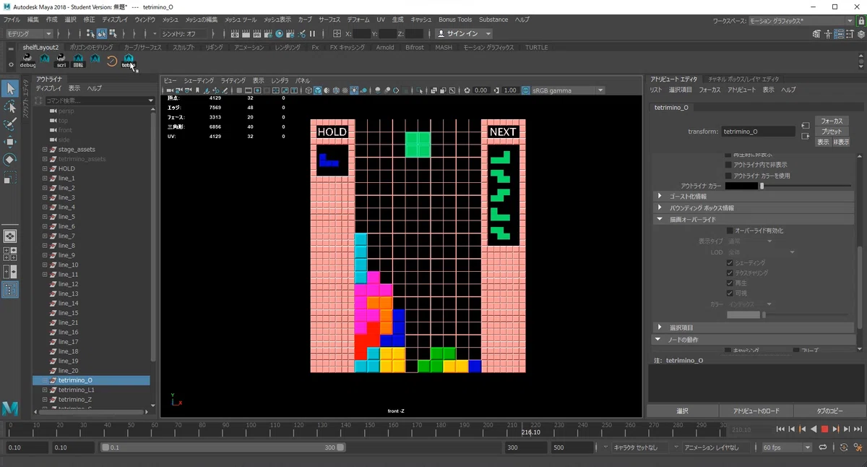Uncheck 可視 checkbox
This screenshot has height=467, width=867.
tap(730, 294)
